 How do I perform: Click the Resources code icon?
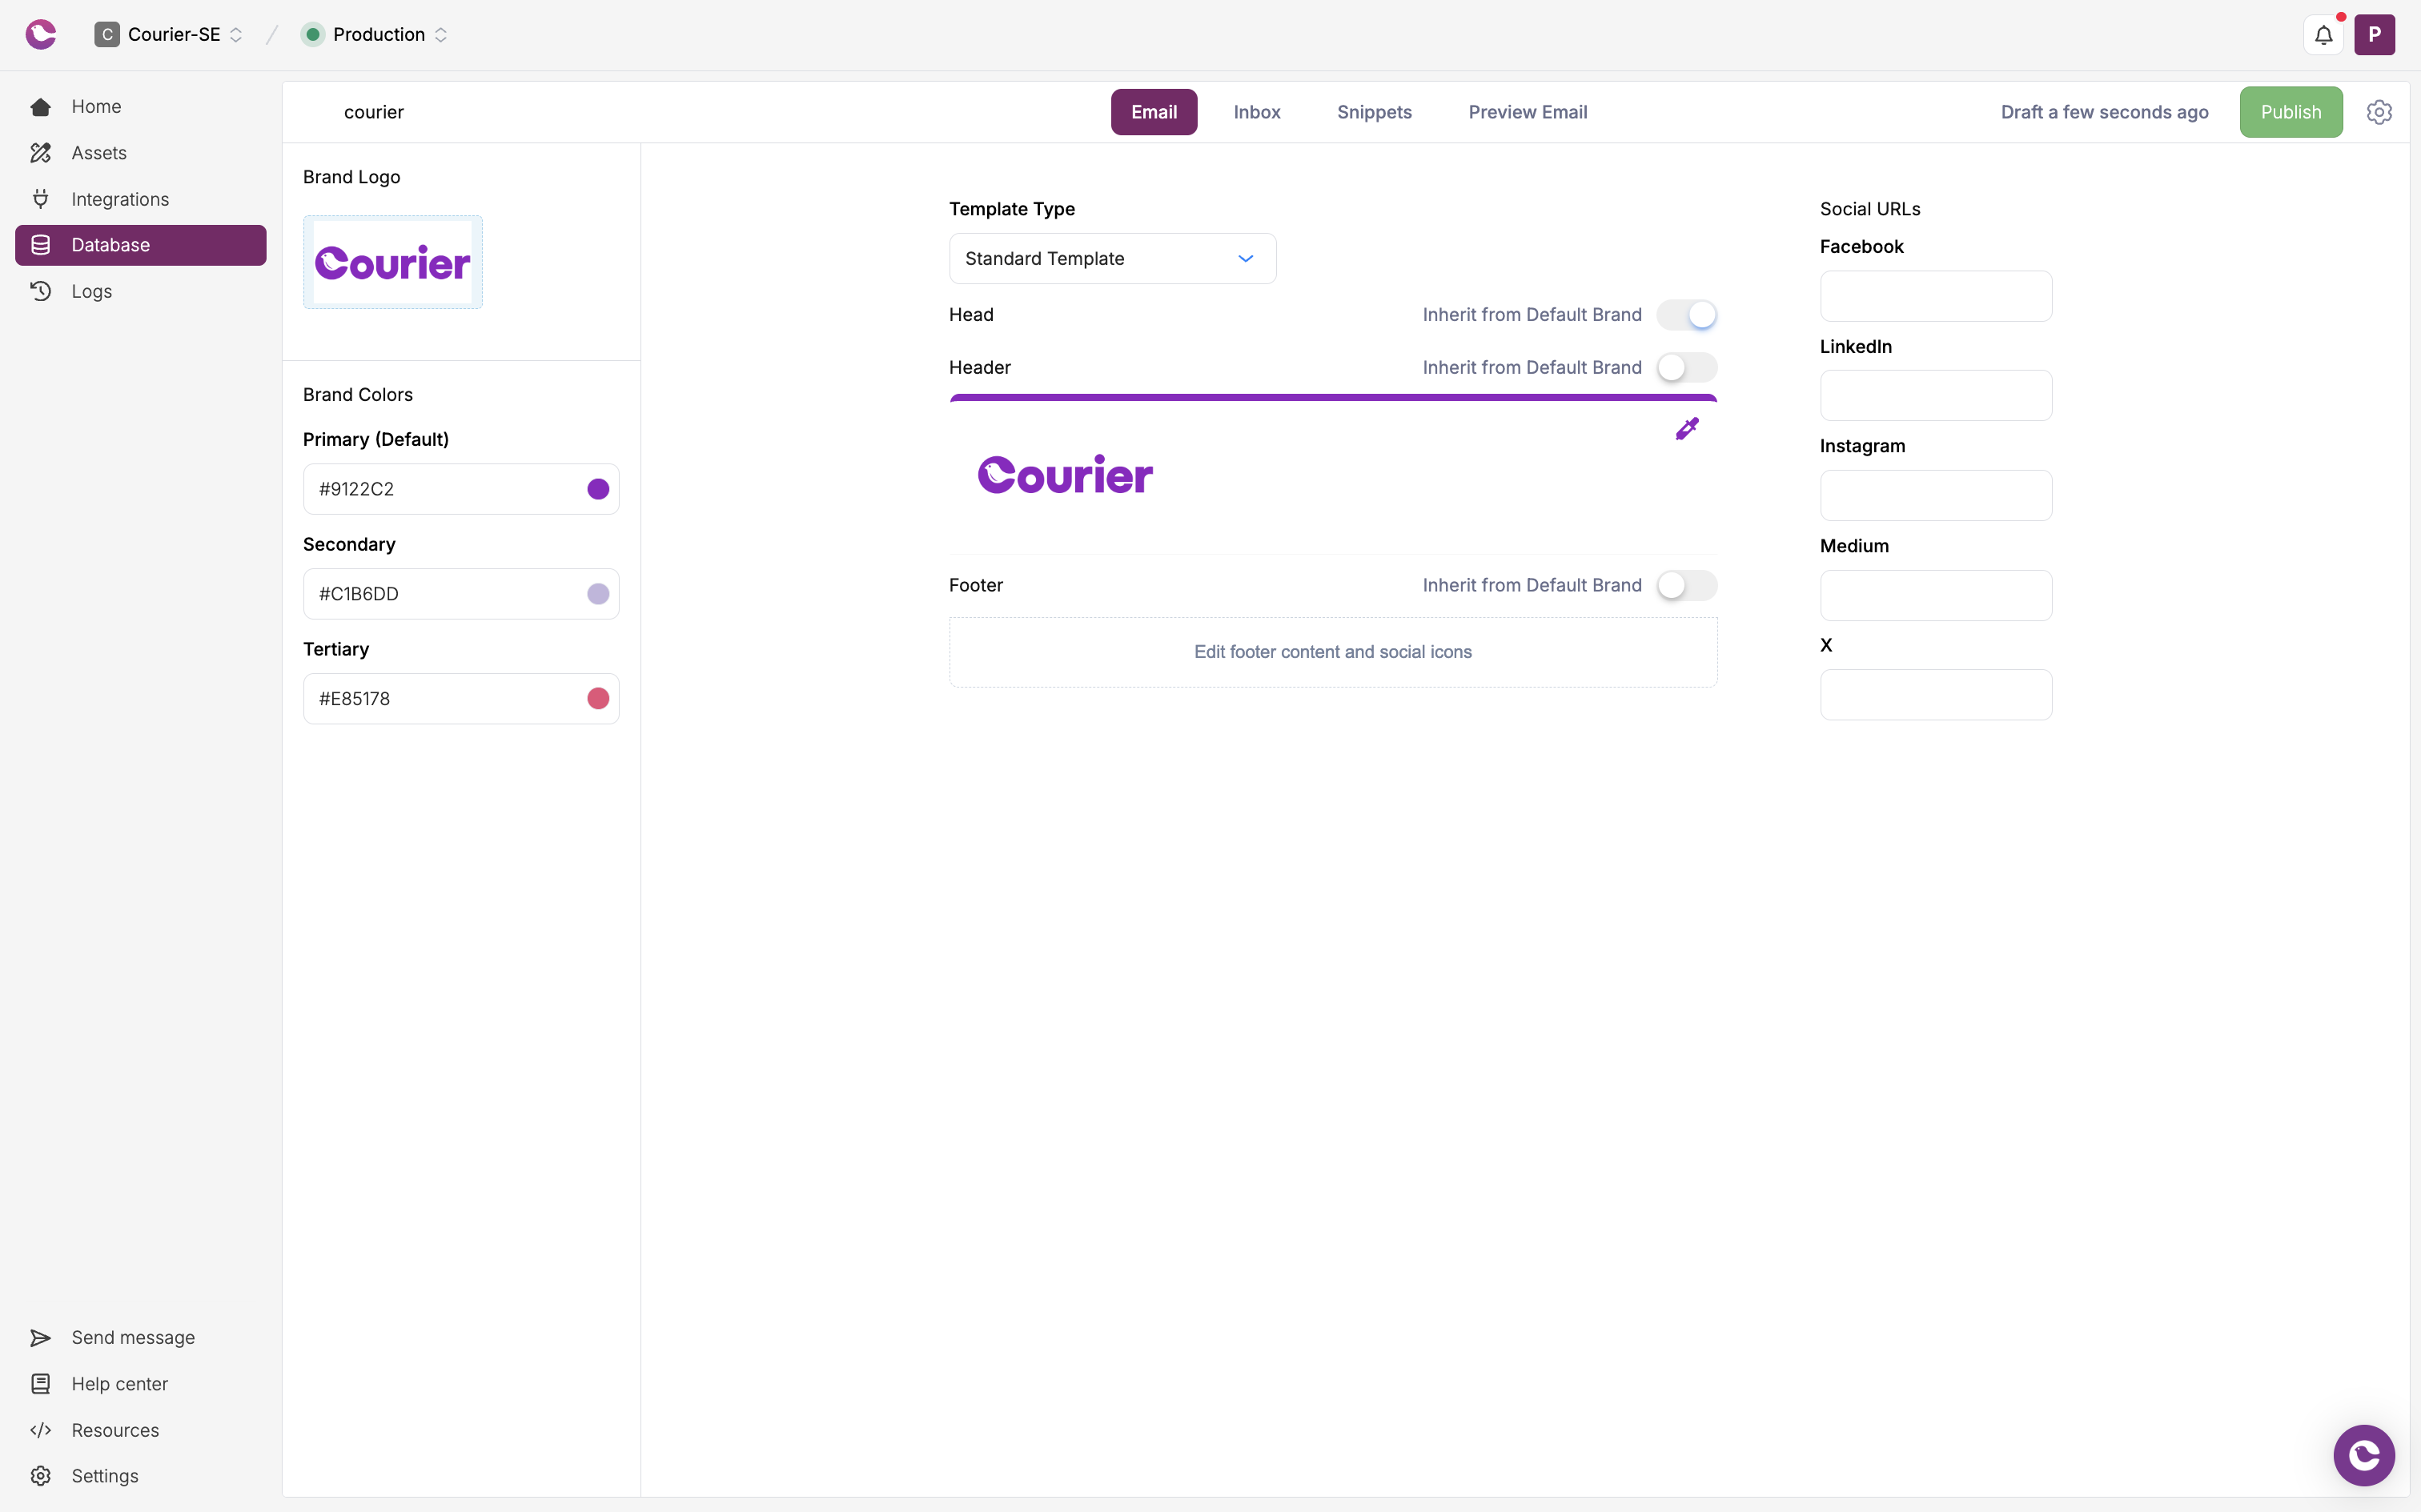41,1430
